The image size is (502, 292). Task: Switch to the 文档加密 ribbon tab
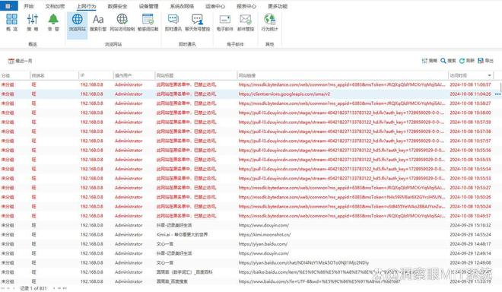tap(55, 6)
